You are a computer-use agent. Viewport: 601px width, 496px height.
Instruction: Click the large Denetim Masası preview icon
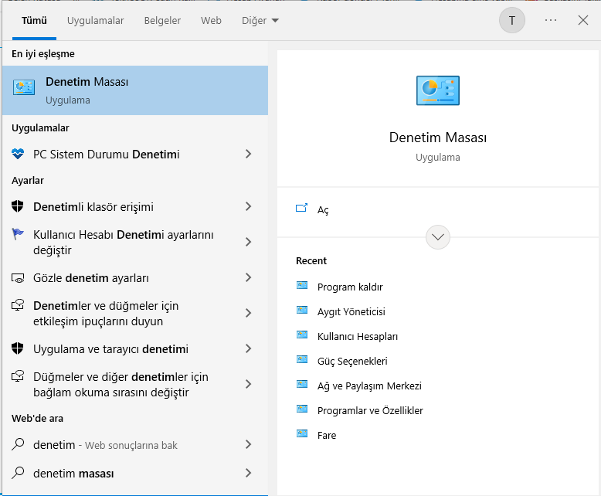437,90
